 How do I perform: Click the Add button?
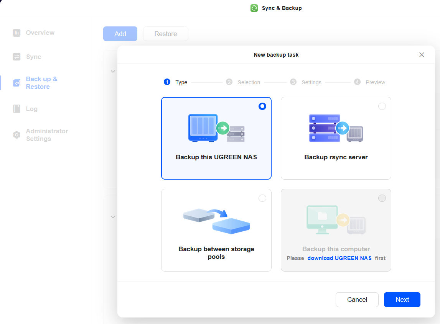[x=120, y=34]
